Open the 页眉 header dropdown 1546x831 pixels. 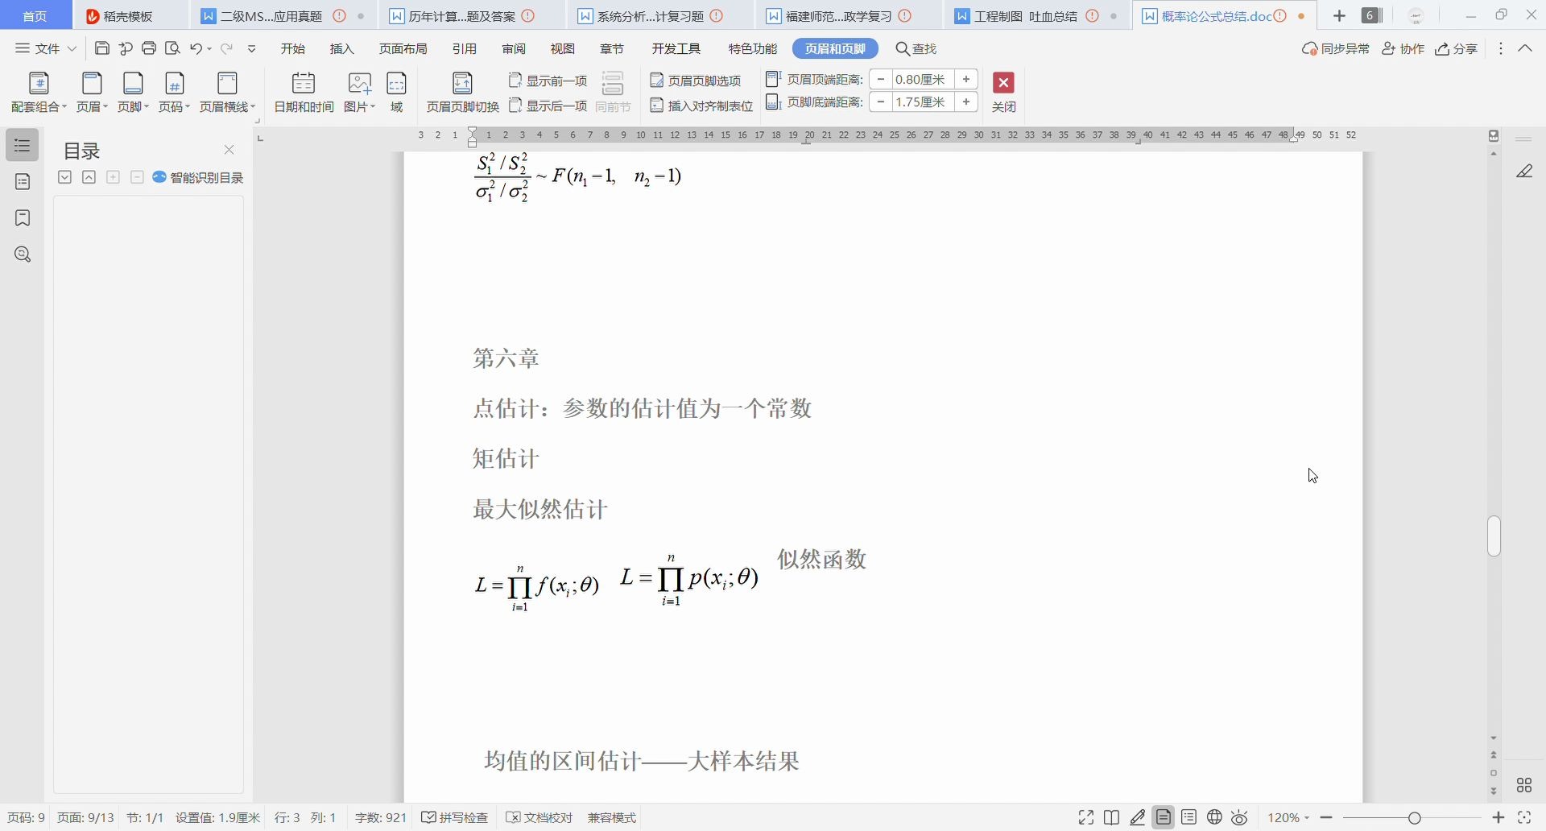[x=92, y=93]
